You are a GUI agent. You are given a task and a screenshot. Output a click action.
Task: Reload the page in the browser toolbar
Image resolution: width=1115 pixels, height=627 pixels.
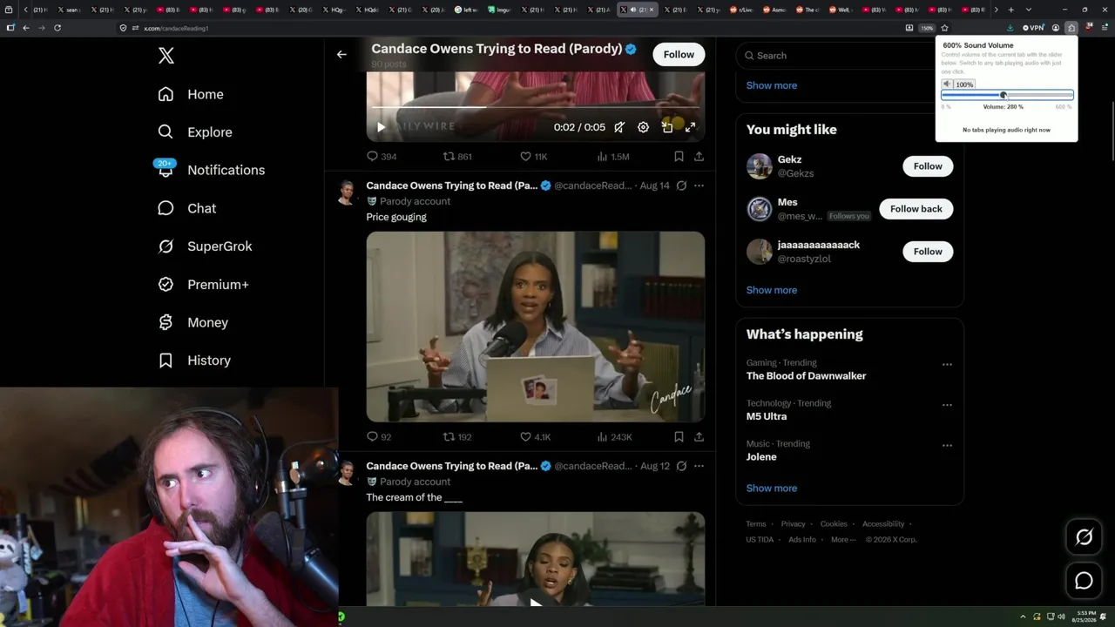pos(57,28)
